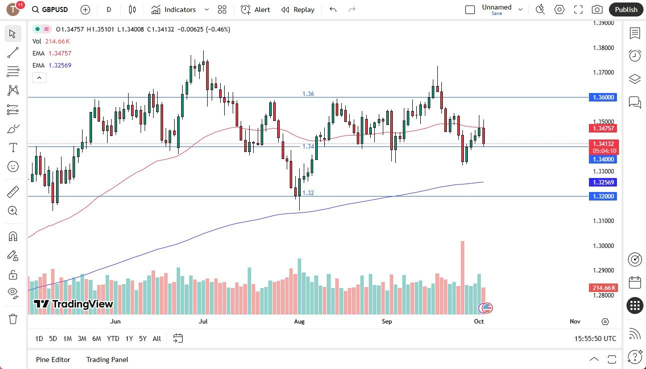
Task: Open the emoji sticker tool
Action: point(13,166)
